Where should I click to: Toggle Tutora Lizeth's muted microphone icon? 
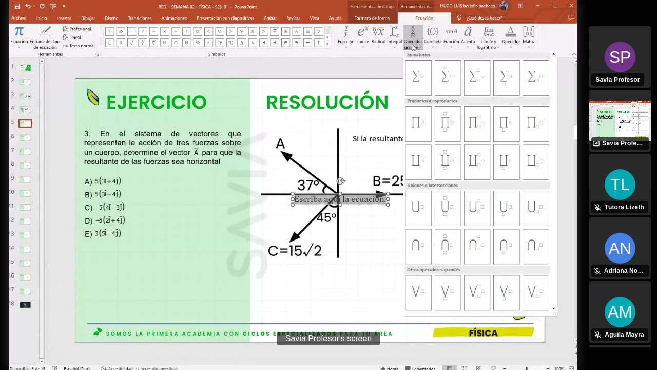(597, 207)
